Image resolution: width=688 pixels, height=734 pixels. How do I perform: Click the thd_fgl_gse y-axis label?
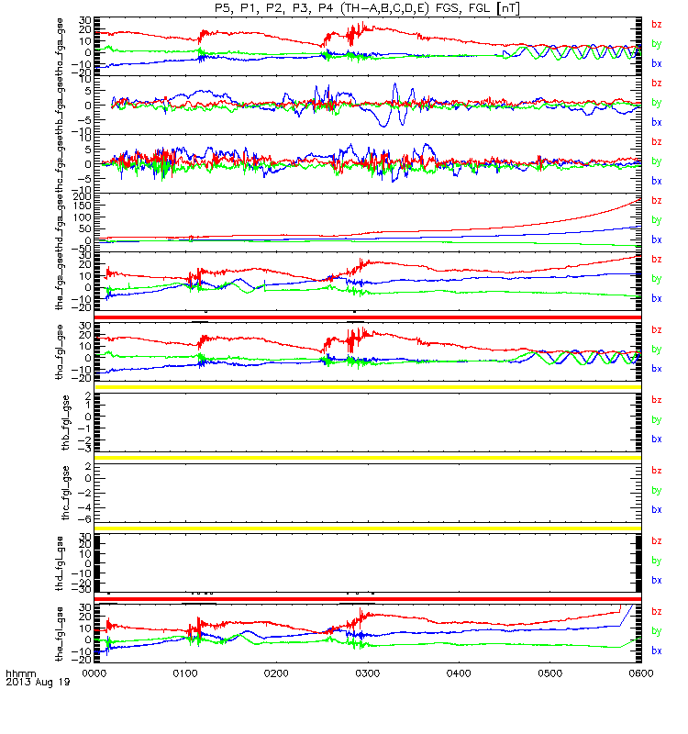60,563
